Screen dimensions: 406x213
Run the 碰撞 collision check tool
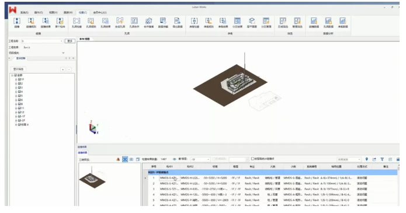[x=17, y=23]
